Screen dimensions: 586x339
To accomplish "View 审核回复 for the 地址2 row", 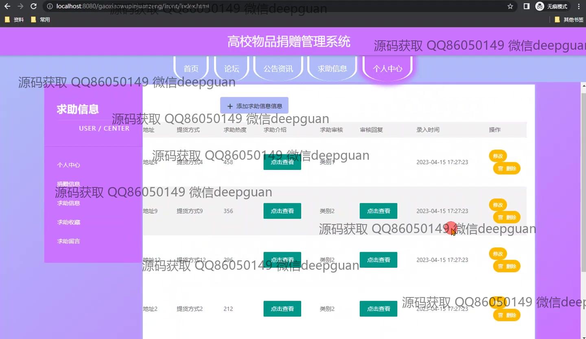I will pyautogui.click(x=378, y=309).
